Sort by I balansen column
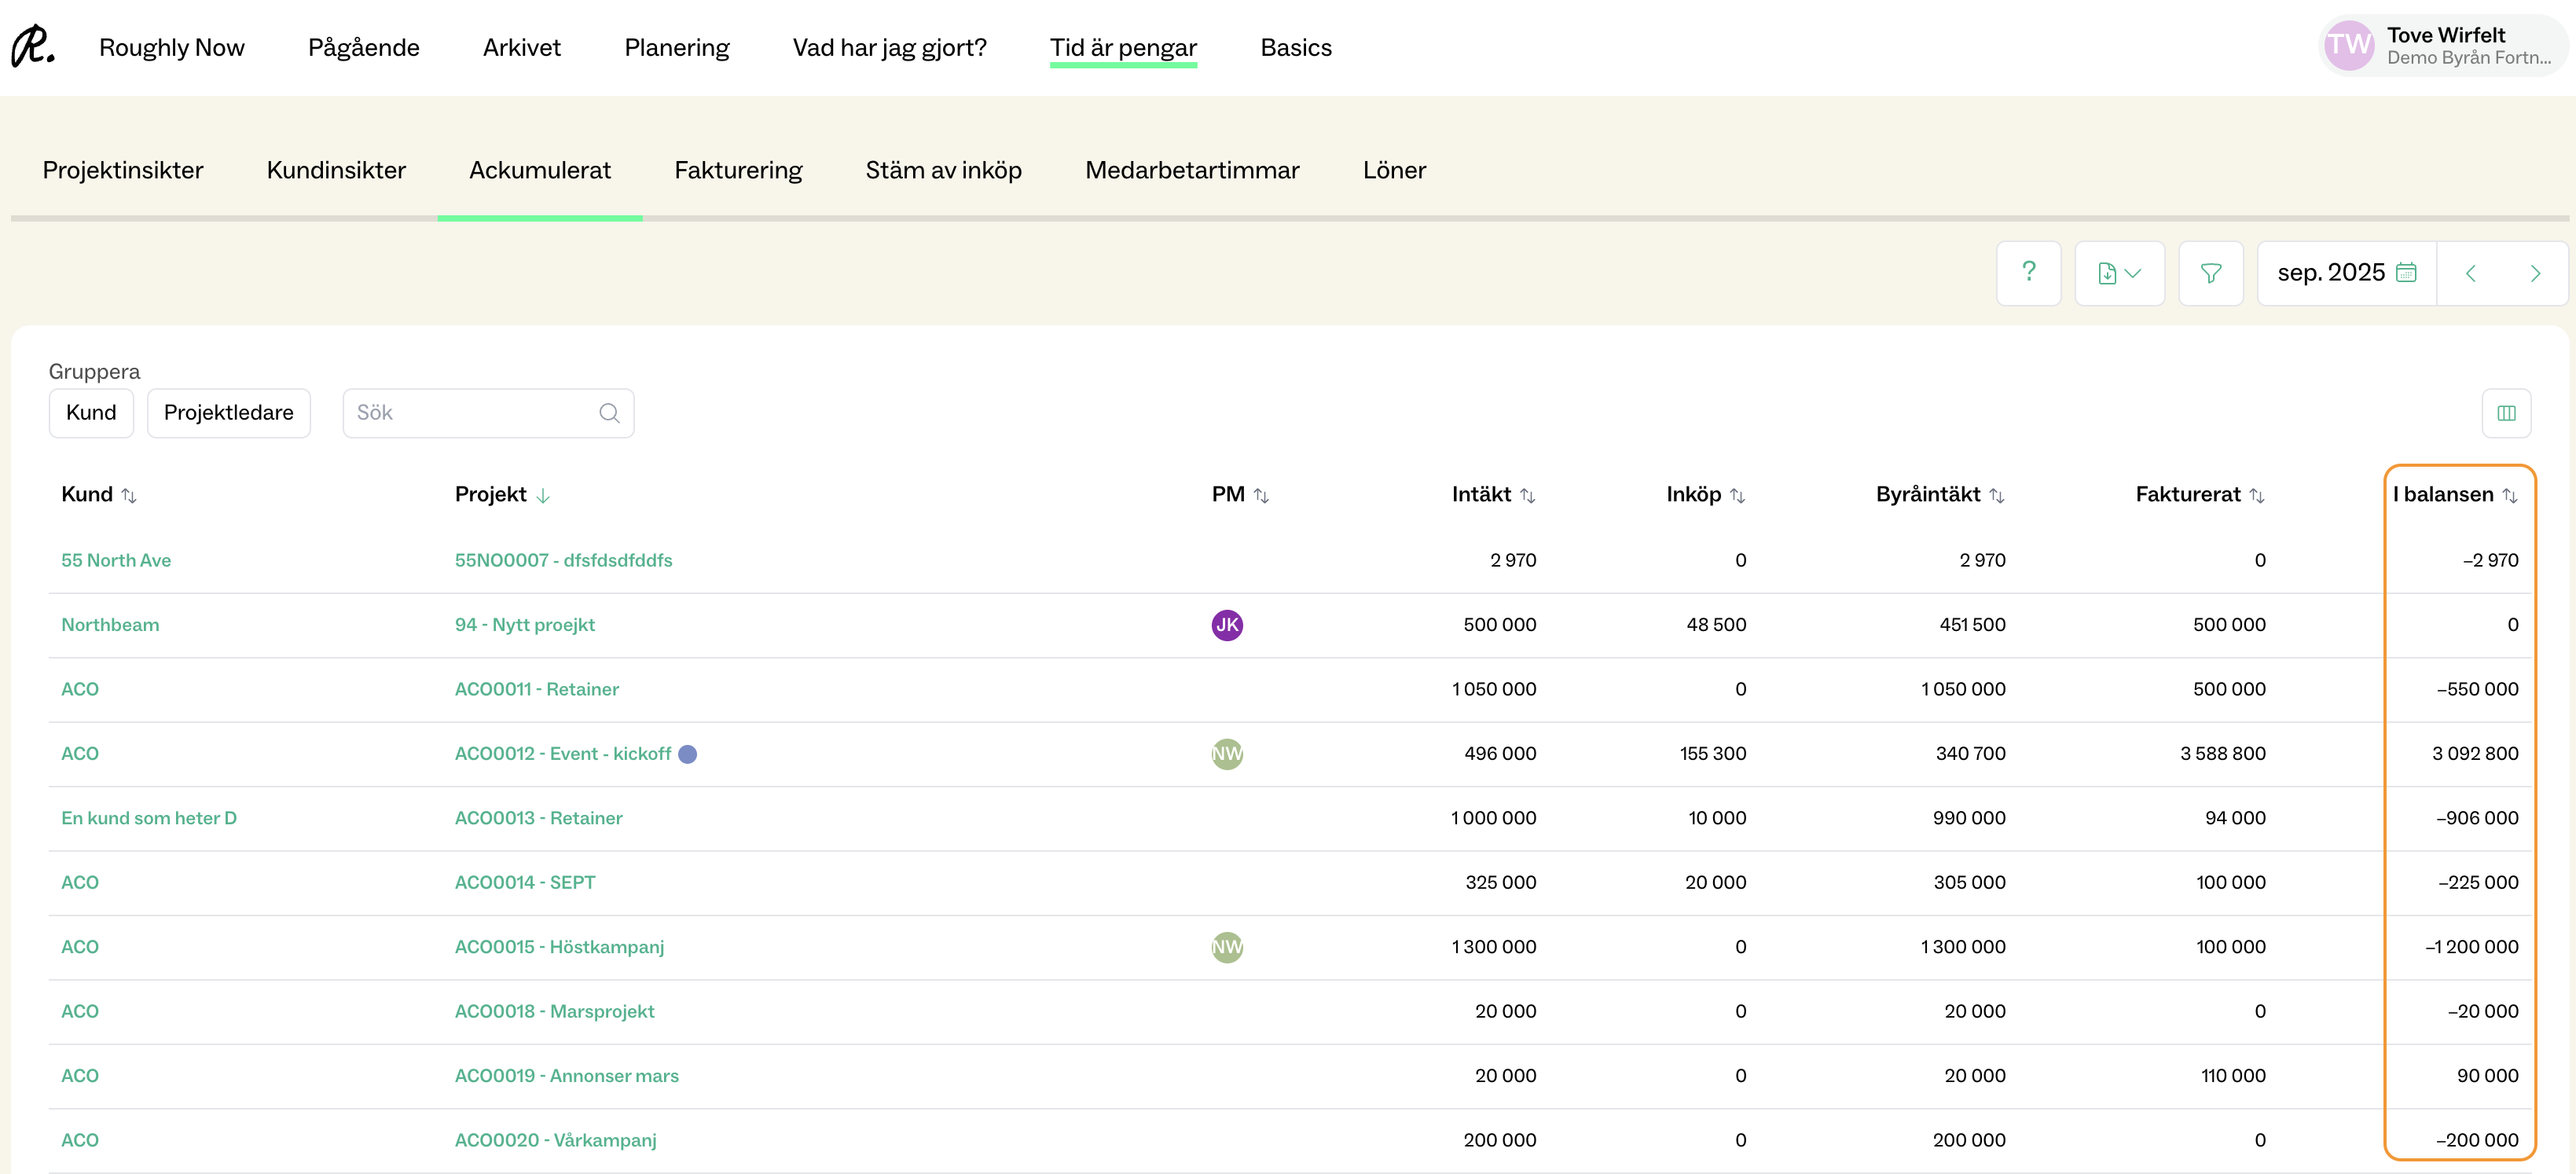The height and width of the screenshot is (1174, 2576). 2509,495
